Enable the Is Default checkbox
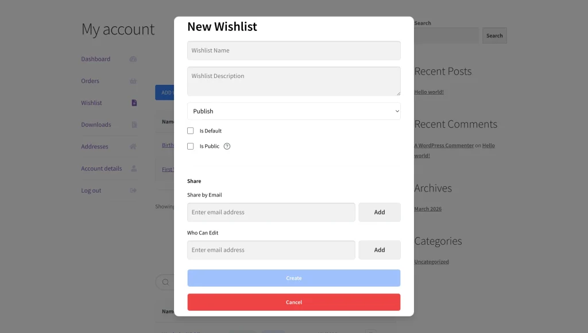 point(190,130)
